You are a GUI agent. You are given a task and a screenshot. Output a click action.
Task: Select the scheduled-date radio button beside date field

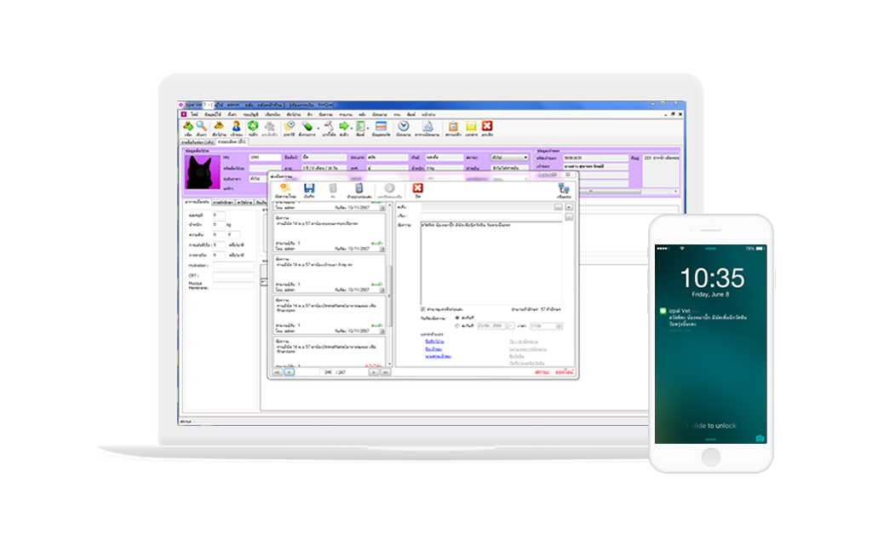[457, 326]
